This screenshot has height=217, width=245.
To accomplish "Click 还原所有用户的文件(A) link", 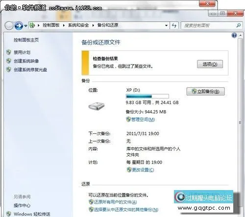I will [115, 202].
